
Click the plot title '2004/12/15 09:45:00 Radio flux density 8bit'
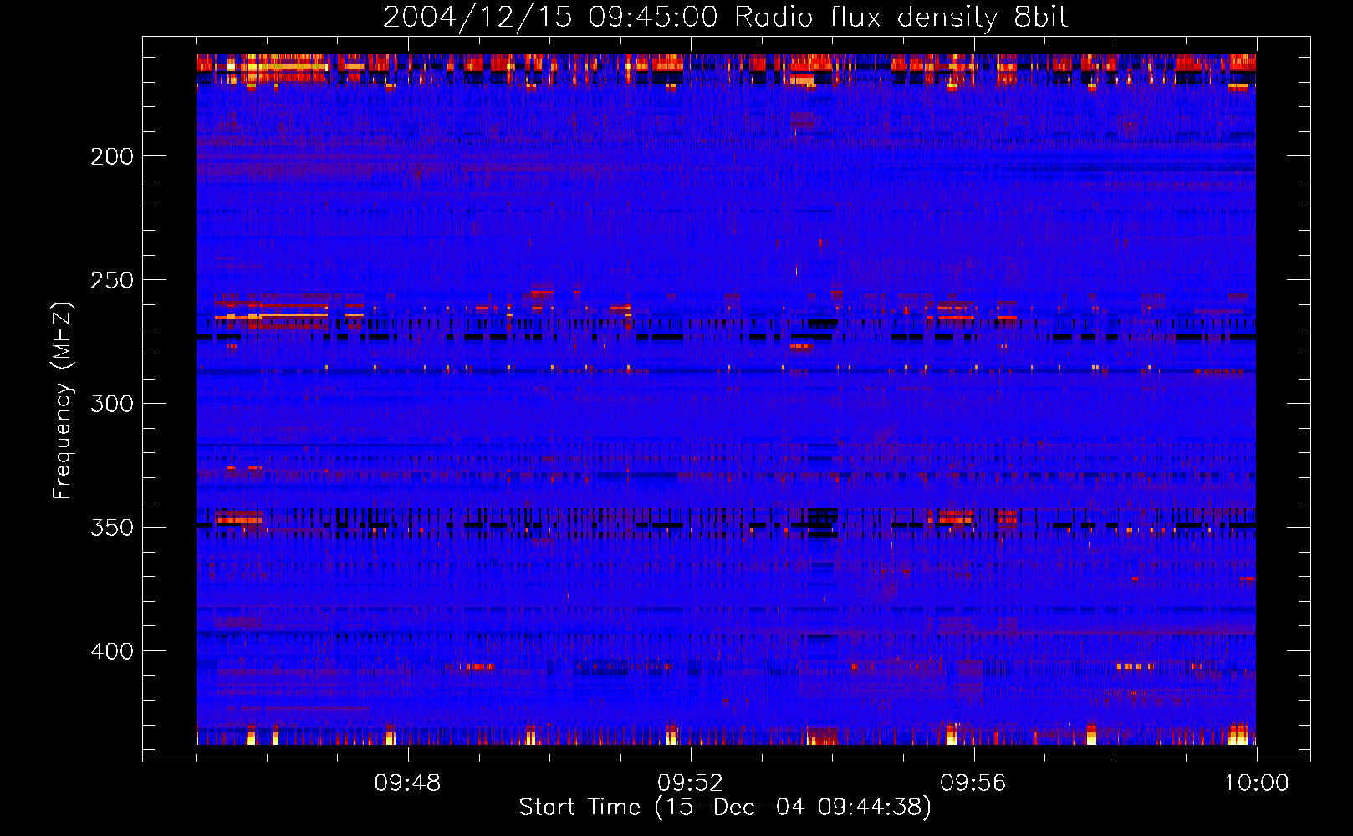725,18
